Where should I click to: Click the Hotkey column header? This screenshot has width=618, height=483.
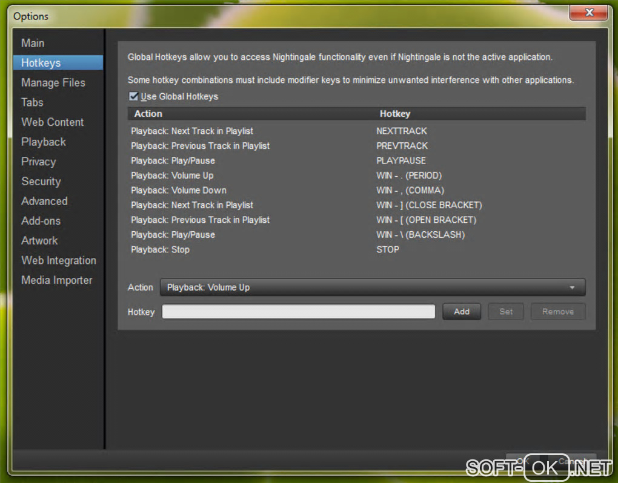point(480,114)
